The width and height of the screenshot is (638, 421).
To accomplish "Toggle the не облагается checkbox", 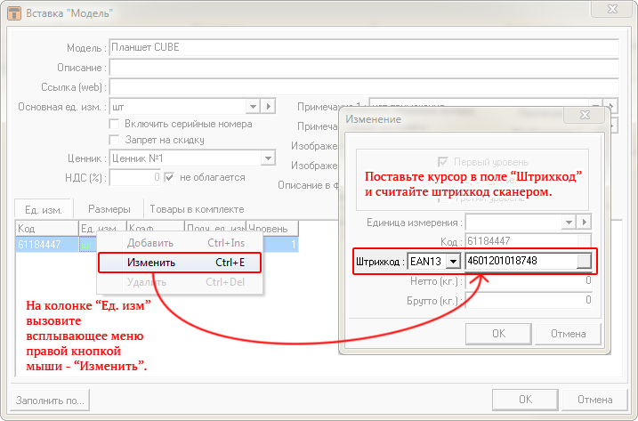I will (170, 177).
